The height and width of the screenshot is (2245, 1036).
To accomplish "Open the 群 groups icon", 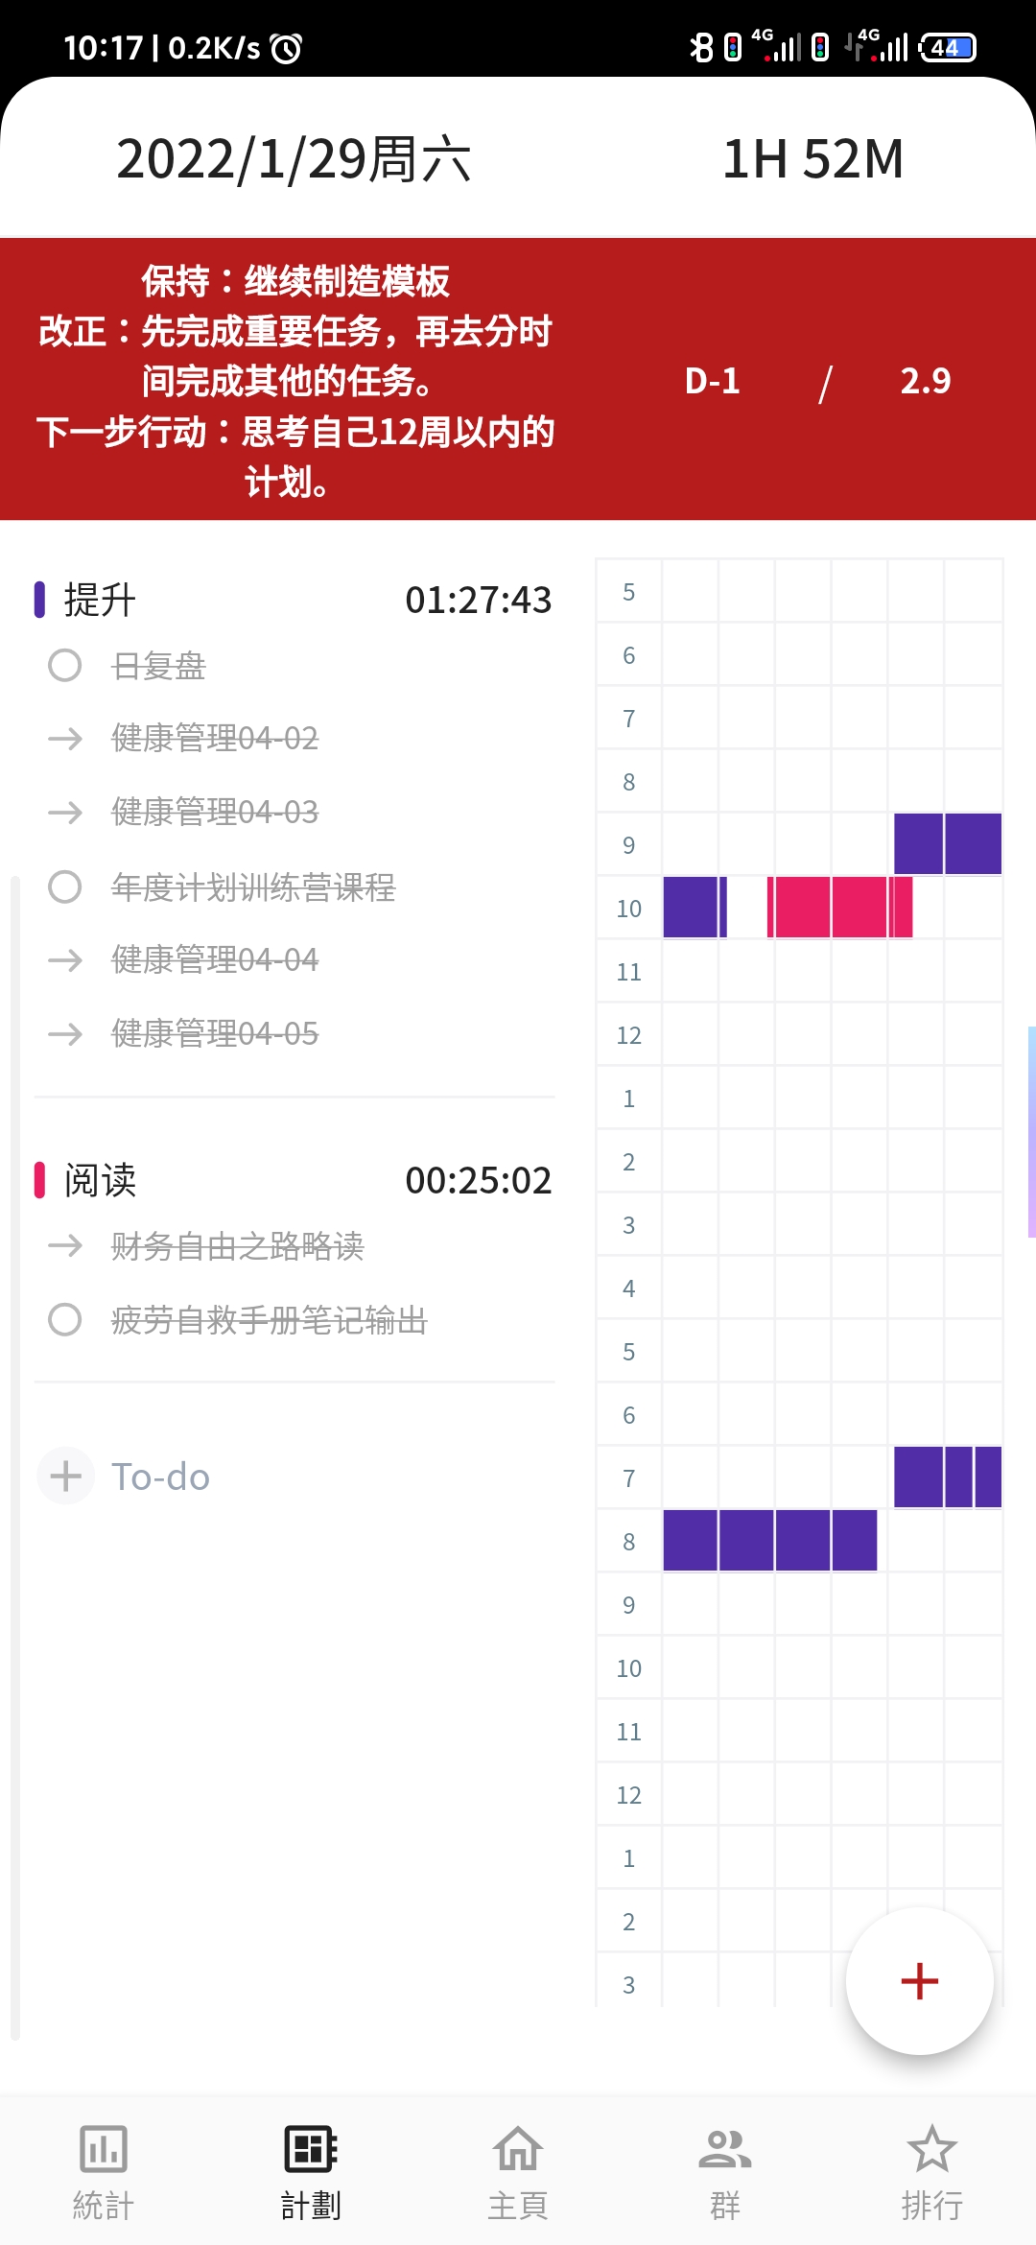I will tap(724, 2149).
